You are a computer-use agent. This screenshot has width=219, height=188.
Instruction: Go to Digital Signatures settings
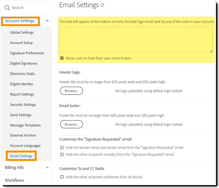point(24,63)
